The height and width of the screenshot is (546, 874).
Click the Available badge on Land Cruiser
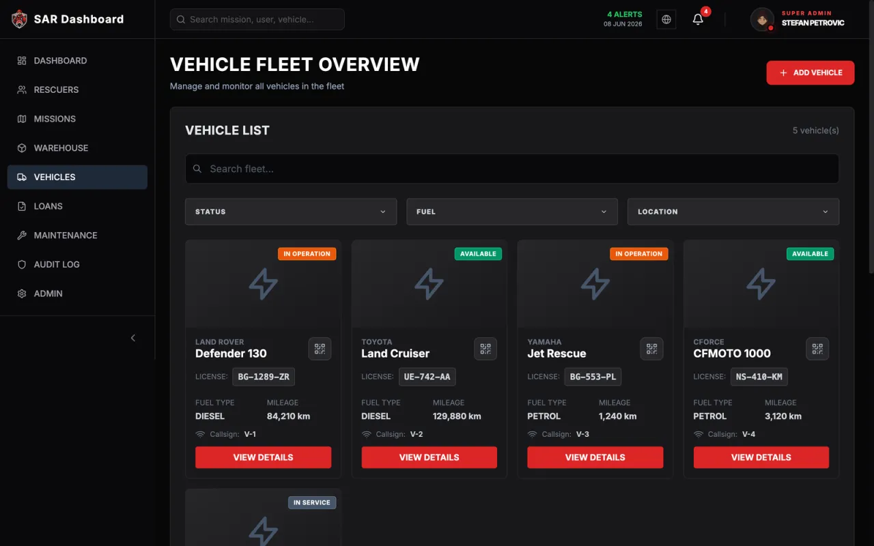pos(478,254)
